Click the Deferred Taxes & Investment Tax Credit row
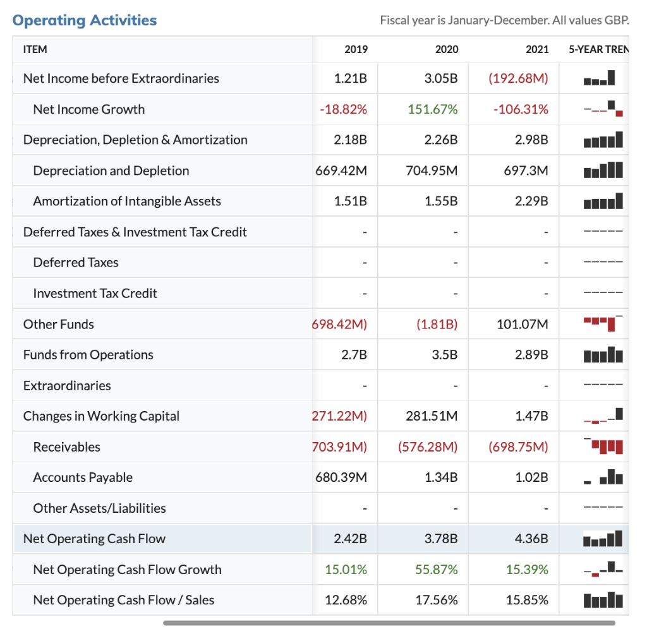This screenshot has width=647, height=641. (320, 232)
